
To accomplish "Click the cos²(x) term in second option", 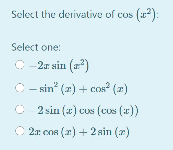I will pos(109,88).
